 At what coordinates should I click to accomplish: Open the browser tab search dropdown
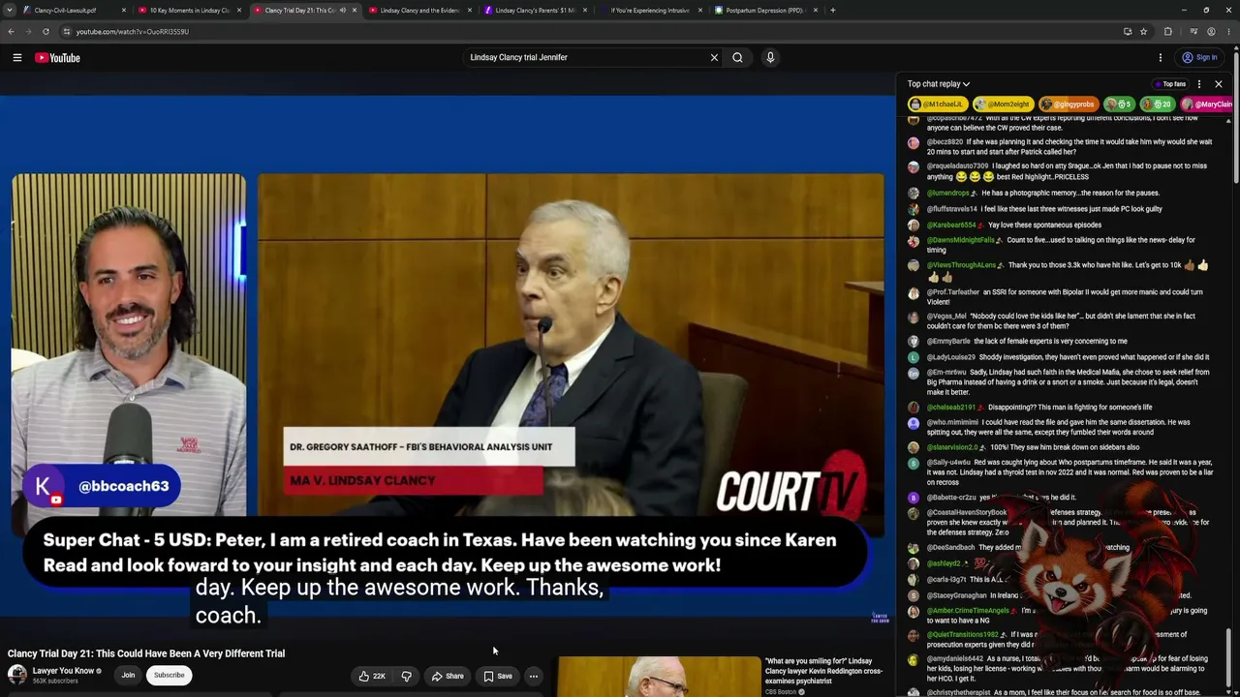coord(11,11)
